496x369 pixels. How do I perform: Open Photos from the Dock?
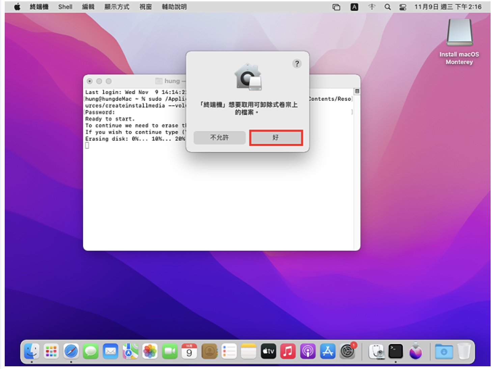tap(150, 351)
